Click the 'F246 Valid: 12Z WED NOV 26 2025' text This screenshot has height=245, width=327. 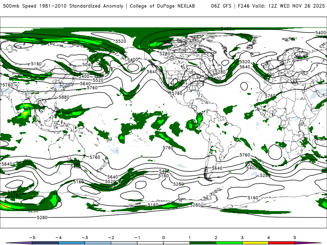click(281, 6)
